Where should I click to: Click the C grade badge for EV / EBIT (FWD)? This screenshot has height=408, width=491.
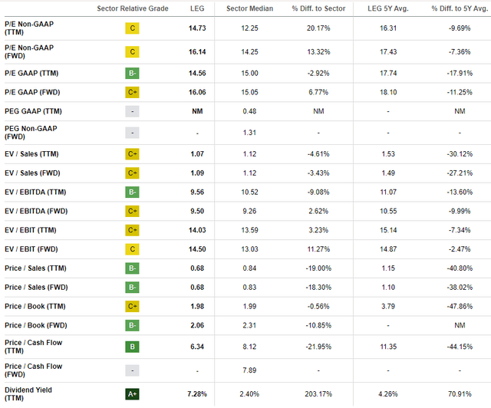[x=133, y=249]
